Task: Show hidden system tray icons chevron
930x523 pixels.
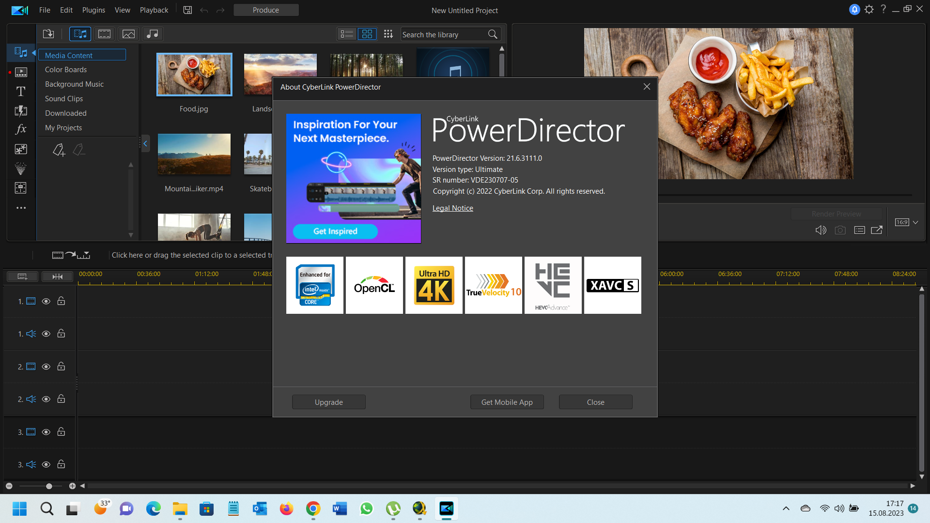Action: pos(786,508)
